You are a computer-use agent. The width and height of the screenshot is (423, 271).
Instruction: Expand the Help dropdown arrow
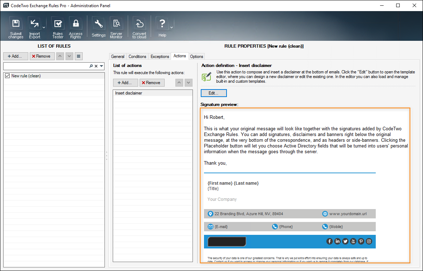point(171,28)
